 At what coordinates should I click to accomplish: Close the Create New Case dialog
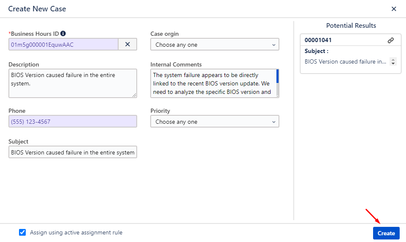(394, 9)
